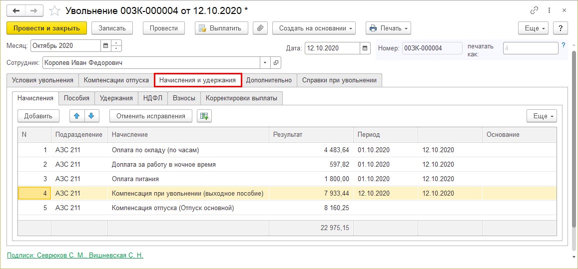578x269 pixels.
Task: Select Начисления и удержания tab
Action: (198, 80)
